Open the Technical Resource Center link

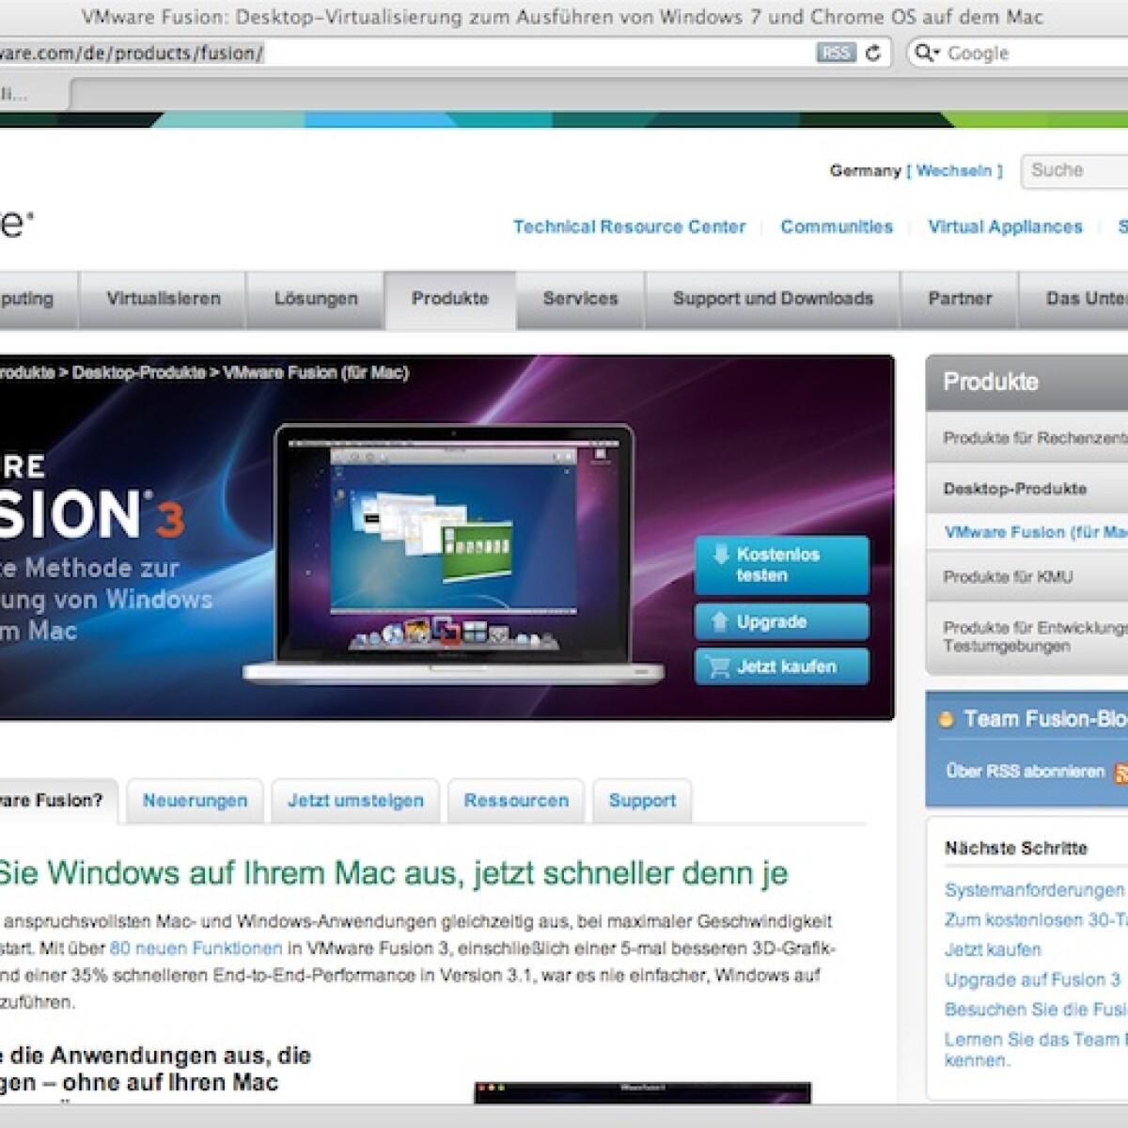point(629,227)
